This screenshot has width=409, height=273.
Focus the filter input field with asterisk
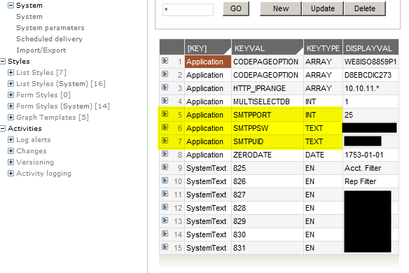[188, 10]
